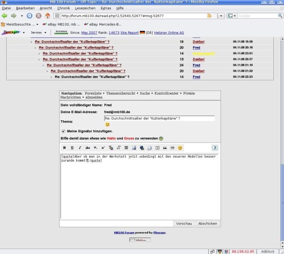Toggle bold formatting in the editor toolbar
The height and width of the screenshot is (254, 284).
tap(64, 148)
